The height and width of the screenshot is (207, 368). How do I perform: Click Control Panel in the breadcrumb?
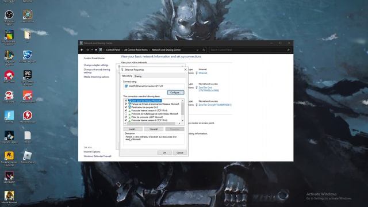[113, 50]
